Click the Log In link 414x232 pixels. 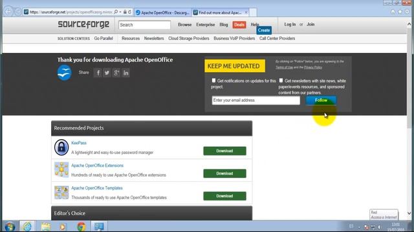click(290, 24)
